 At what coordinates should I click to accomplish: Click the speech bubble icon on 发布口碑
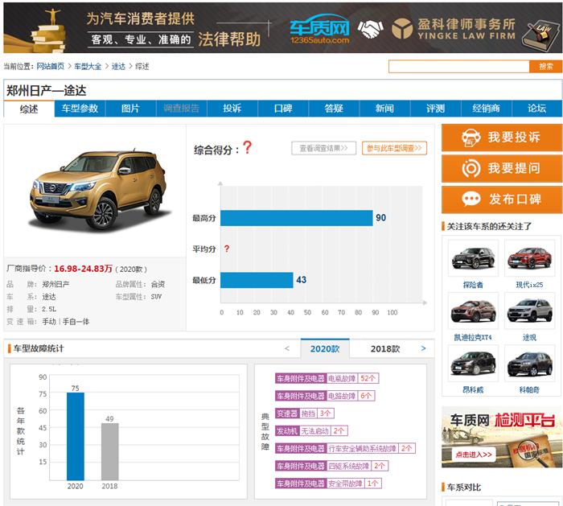(471, 199)
